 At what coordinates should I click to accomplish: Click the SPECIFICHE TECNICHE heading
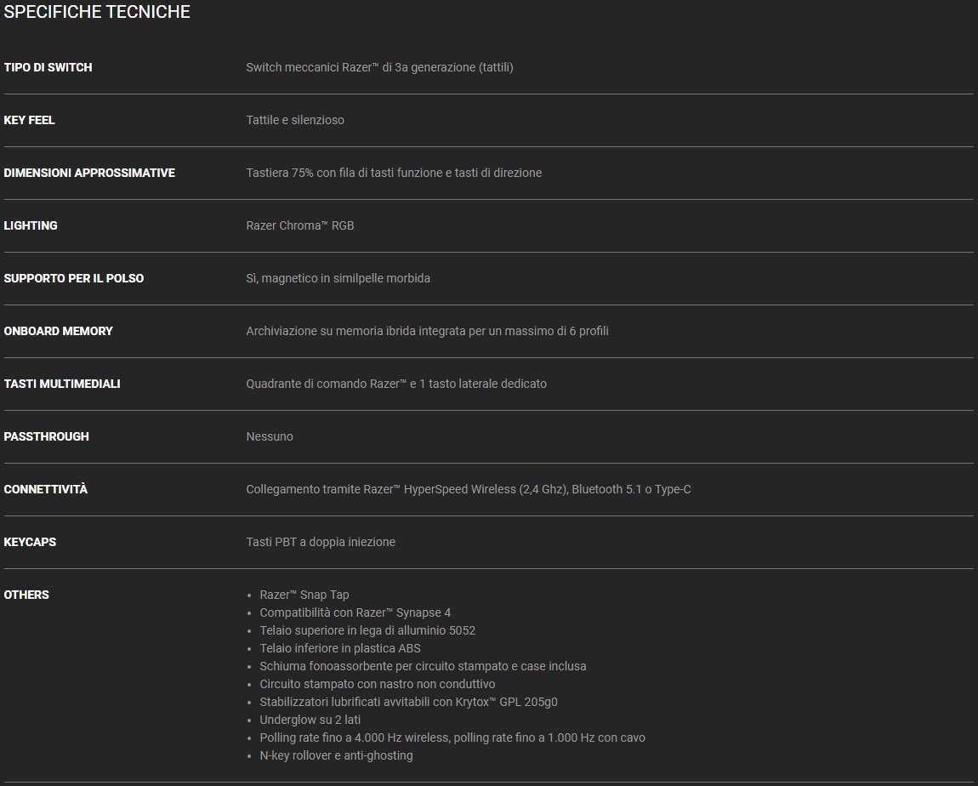[97, 12]
